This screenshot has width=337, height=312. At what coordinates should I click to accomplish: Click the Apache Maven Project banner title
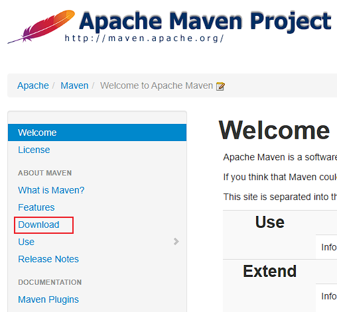(205, 21)
